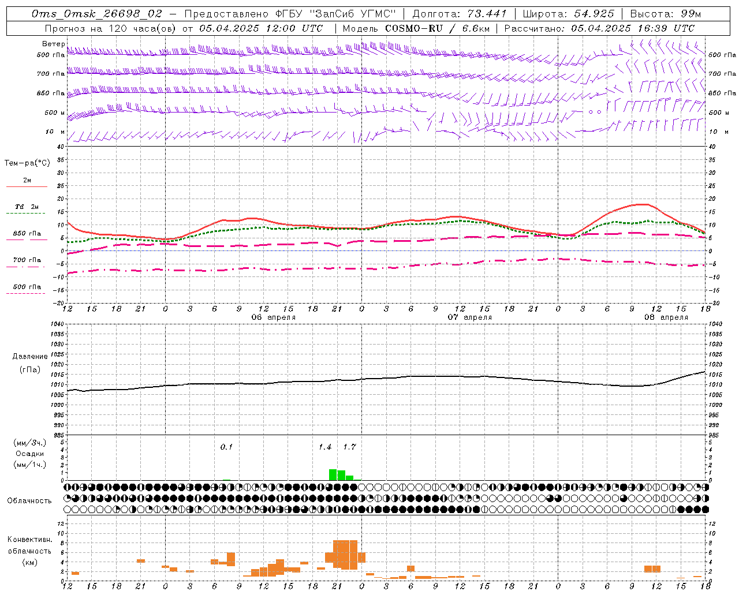Click the Облачность row label
This screenshot has width=739, height=591.
point(29,500)
